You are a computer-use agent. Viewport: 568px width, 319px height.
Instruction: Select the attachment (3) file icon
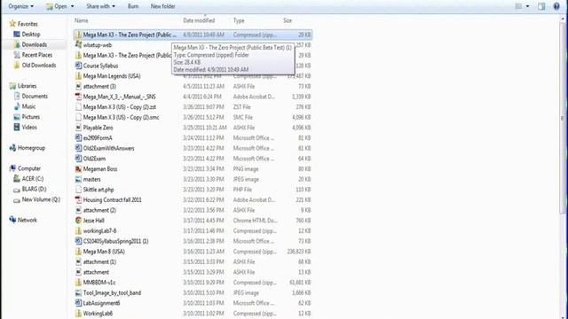pyautogui.click(x=78, y=86)
